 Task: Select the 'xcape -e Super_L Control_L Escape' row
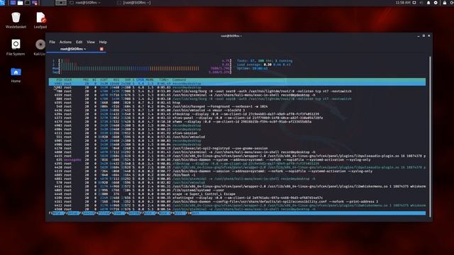237,194
